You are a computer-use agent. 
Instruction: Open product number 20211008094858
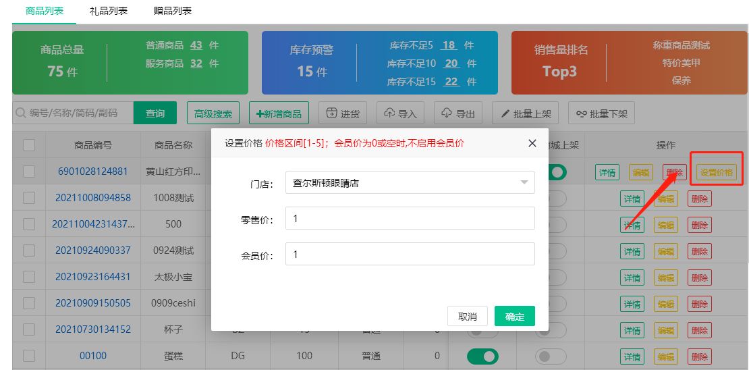point(93,197)
